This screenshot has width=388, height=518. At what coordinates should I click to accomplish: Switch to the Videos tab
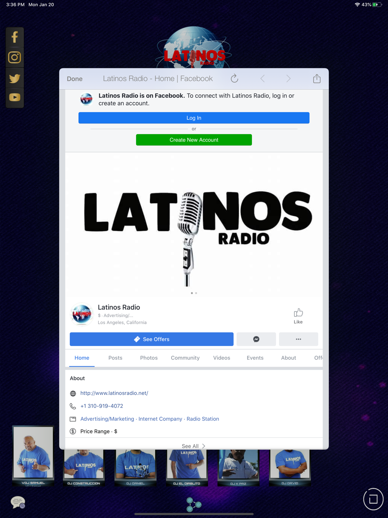coord(222,358)
